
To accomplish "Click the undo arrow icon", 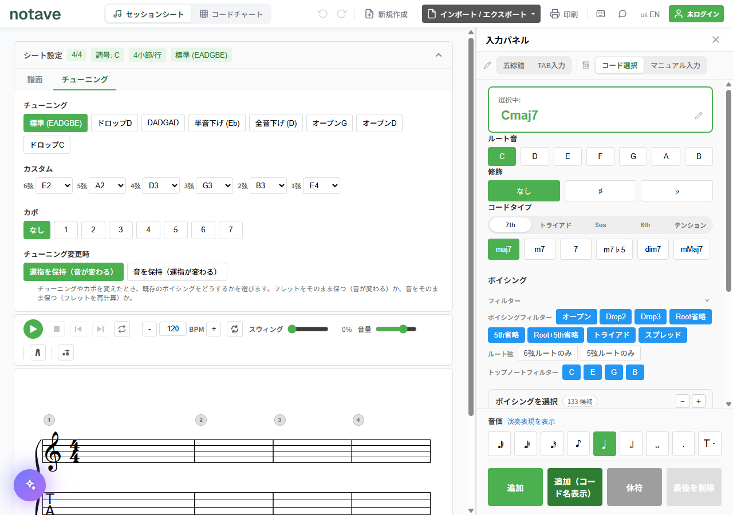I will click(x=322, y=14).
